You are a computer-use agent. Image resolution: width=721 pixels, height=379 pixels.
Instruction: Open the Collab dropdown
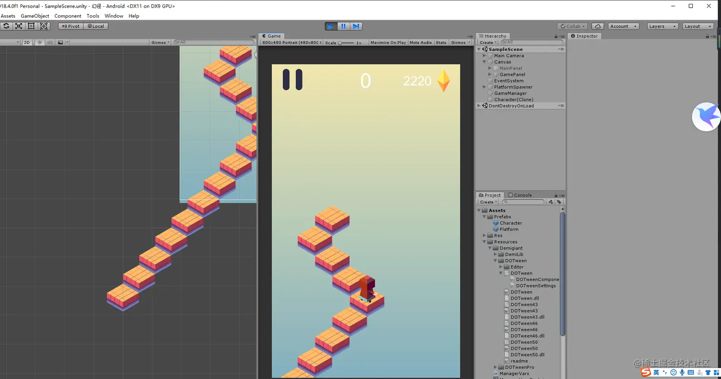click(573, 26)
